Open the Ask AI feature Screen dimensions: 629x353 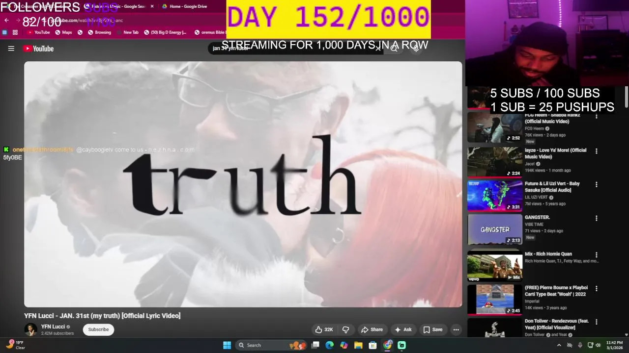pos(403,329)
